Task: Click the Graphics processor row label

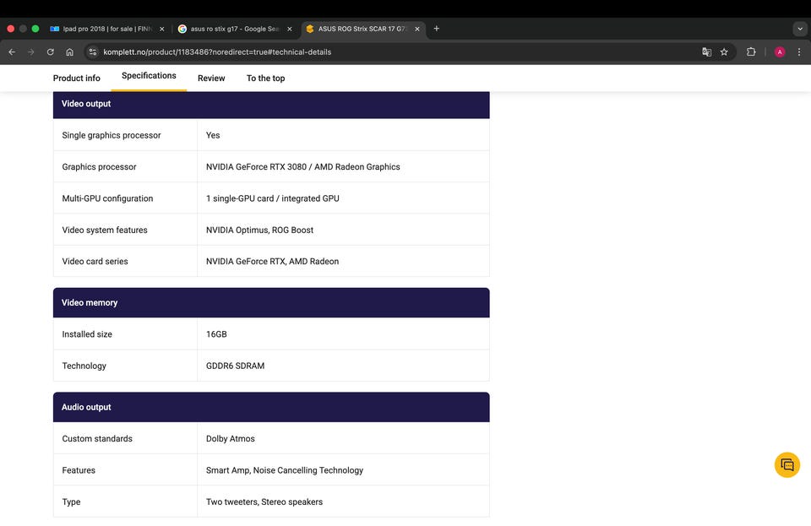Action: coord(100,167)
